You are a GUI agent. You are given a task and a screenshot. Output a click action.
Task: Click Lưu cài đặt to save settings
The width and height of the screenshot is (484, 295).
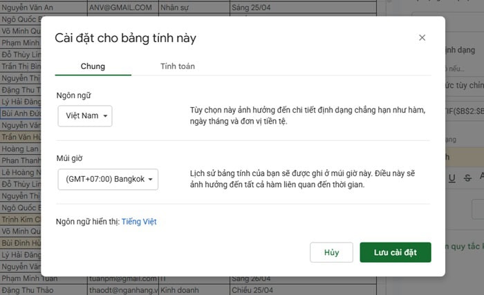pyautogui.click(x=395, y=252)
